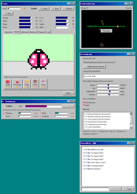Viewport: 137px width, 194px height.
Task: Click the pink ladybug pet
Action: coord(38,59)
